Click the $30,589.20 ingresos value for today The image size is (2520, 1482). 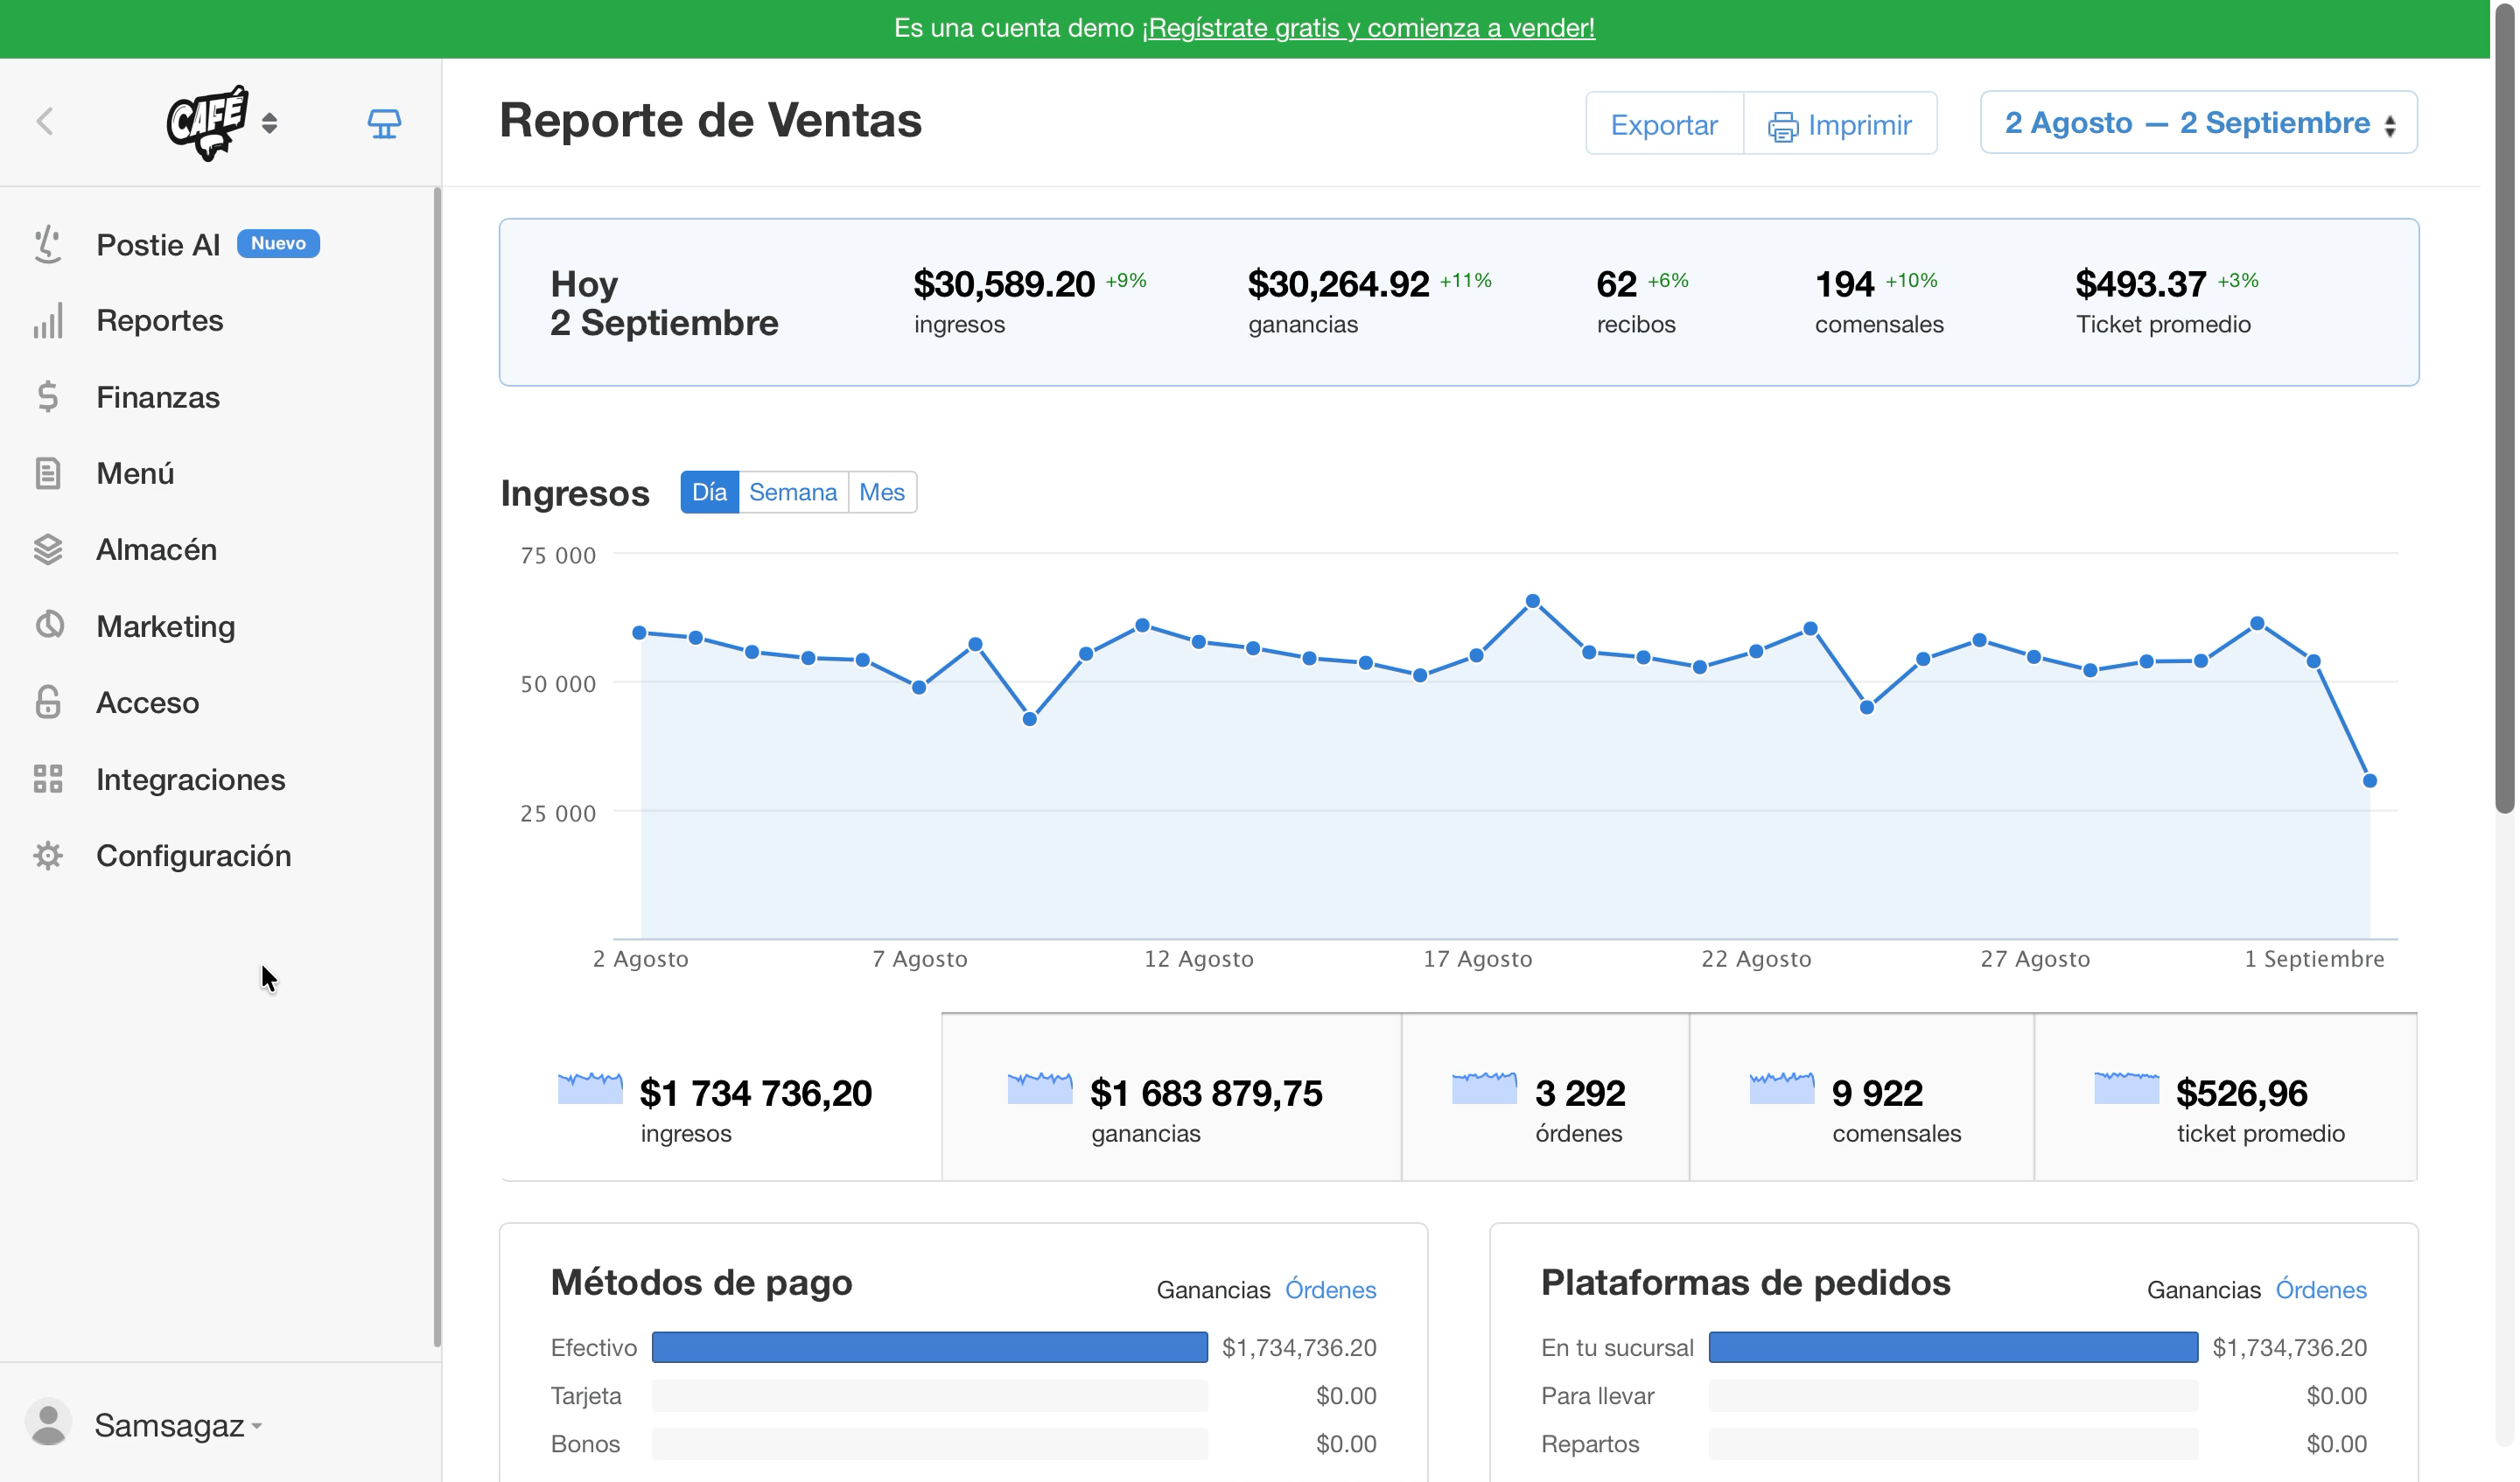click(1004, 284)
